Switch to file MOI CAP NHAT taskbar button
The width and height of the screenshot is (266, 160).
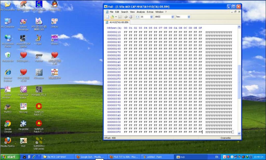[x=58, y=157]
